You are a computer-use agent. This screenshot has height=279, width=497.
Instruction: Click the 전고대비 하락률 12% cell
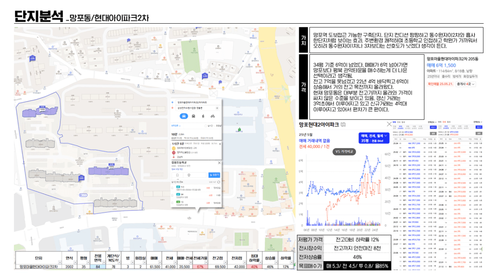[x=357, y=239]
